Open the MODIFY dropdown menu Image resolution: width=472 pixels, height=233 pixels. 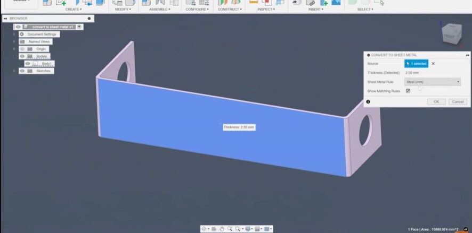coord(123,10)
